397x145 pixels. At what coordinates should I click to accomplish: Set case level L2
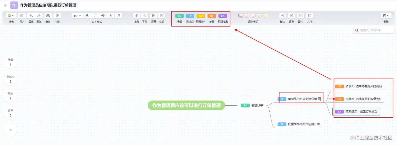click(253, 16)
